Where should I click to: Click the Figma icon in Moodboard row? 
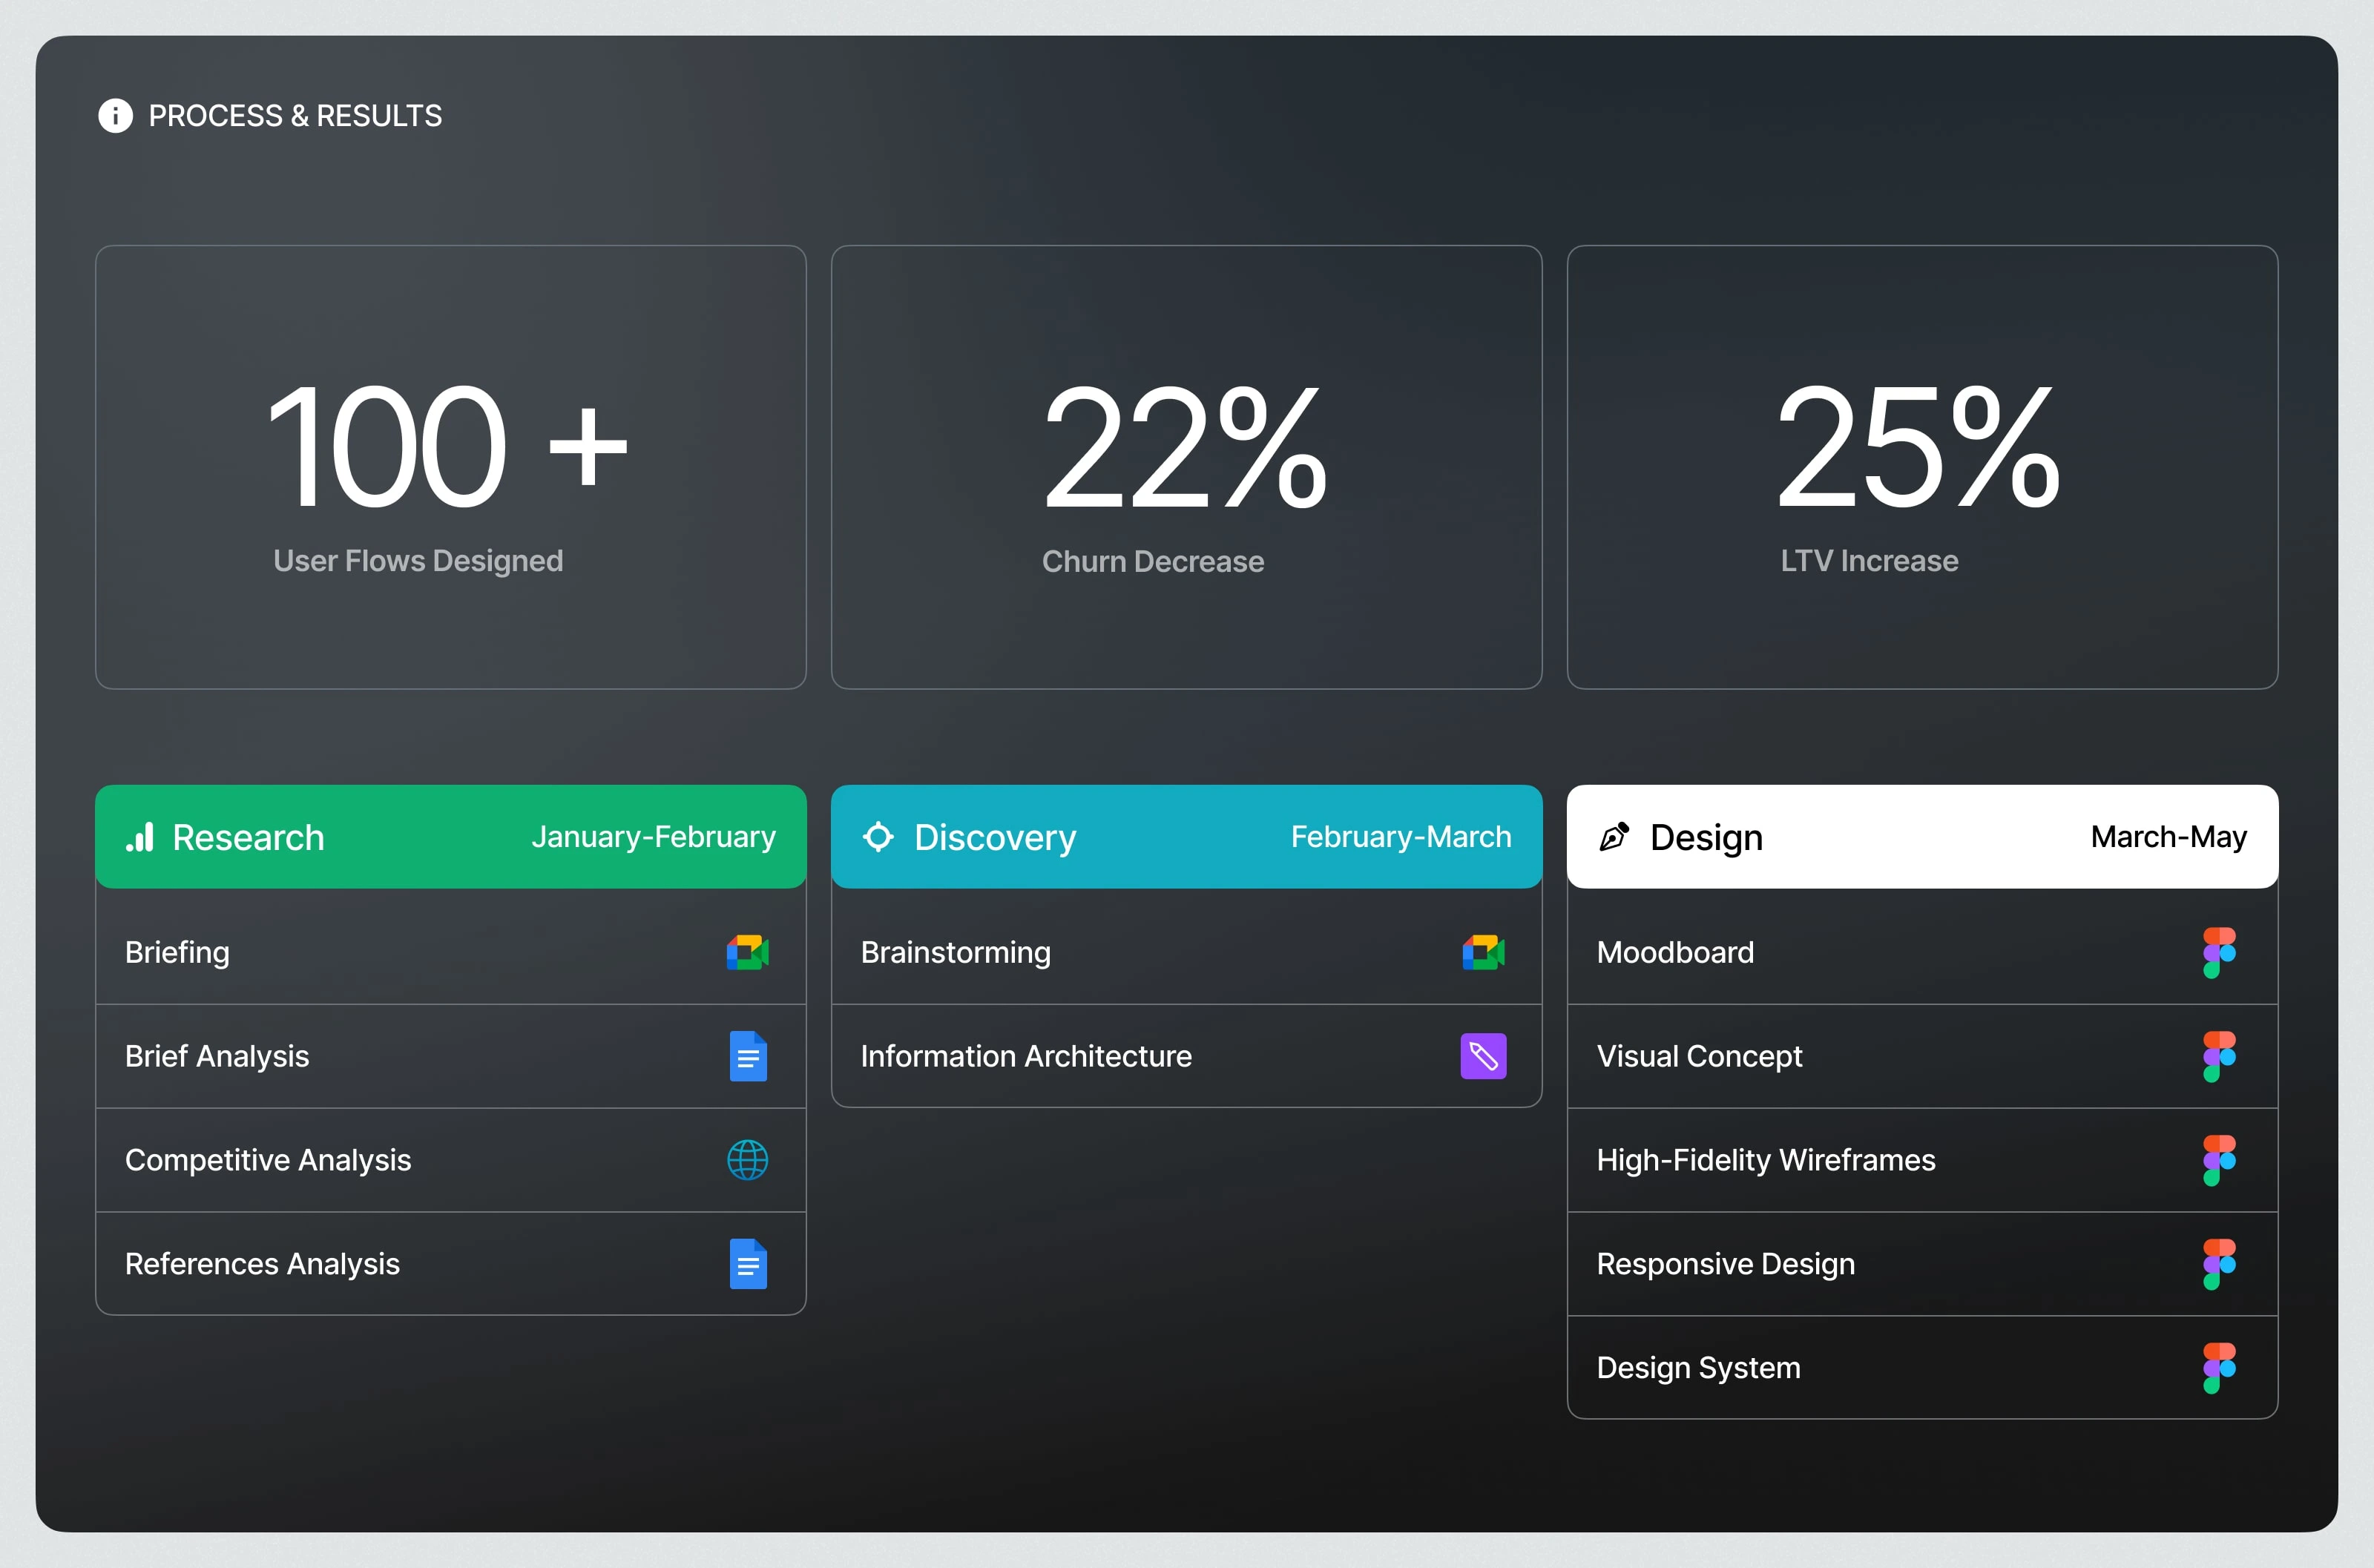point(2218,952)
